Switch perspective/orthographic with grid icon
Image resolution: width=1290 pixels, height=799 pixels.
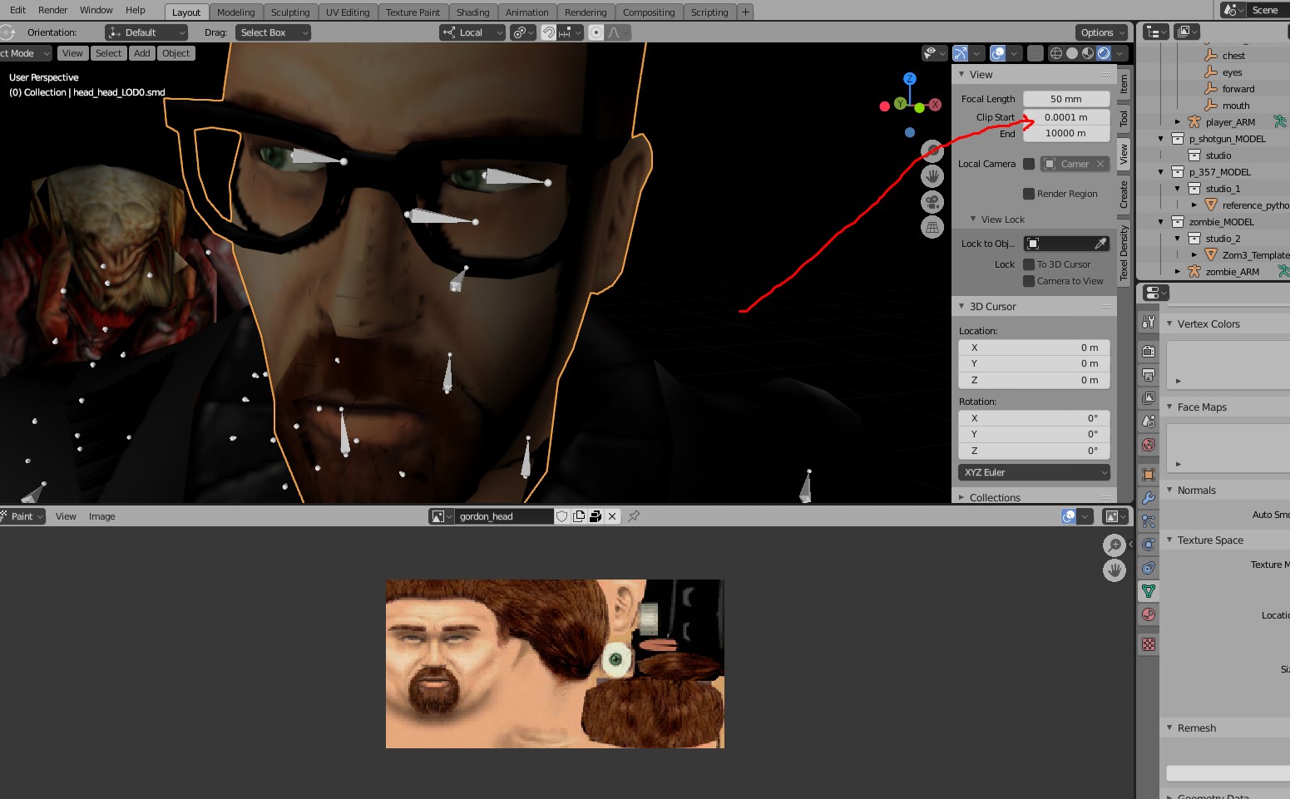pyautogui.click(x=932, y=227)
